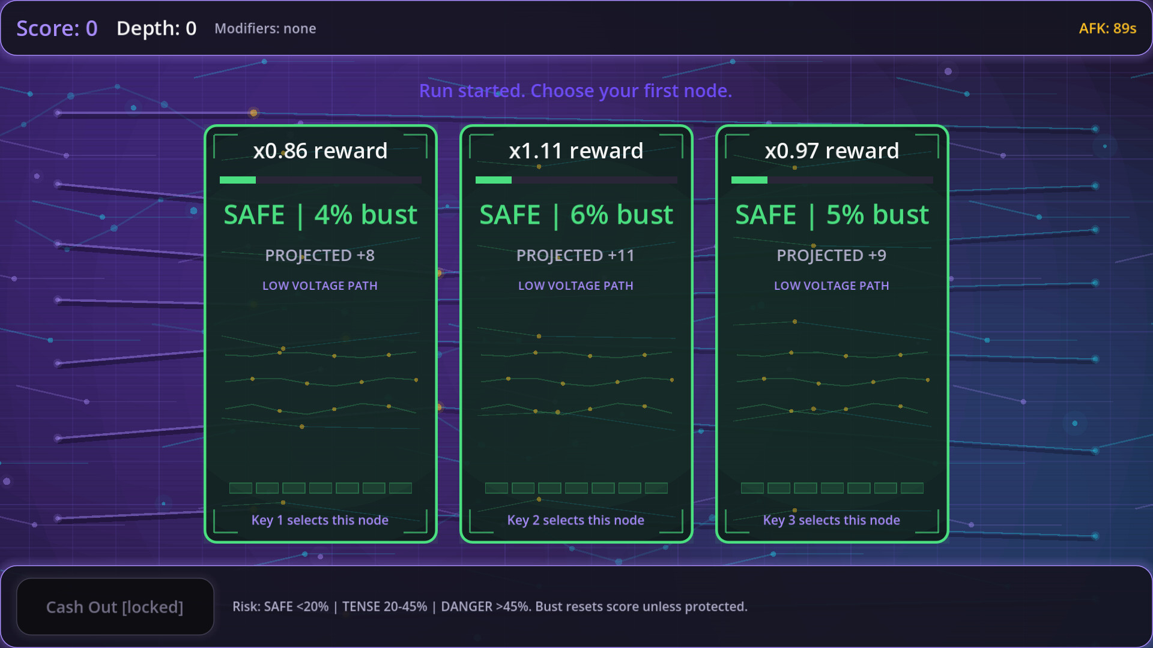
Task: Select the x0.97 reward node card
Action: [x=832, y=334]
